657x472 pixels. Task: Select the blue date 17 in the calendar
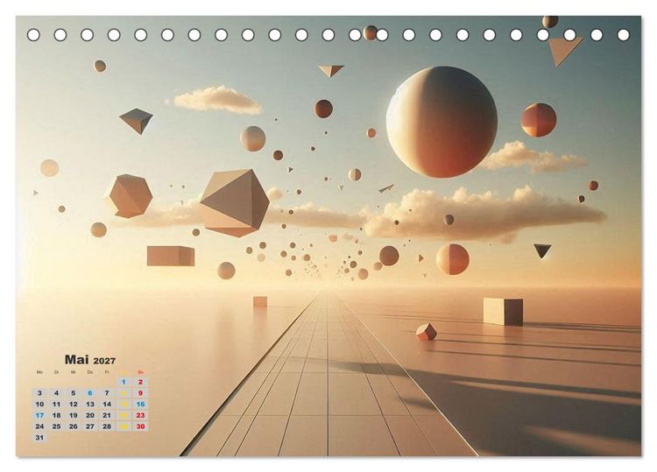(x=39, y=415)
